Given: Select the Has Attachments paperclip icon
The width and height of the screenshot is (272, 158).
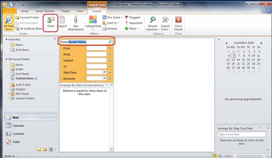Looking at the screenshot, I should pyautogui.click(x=76, y=20).
